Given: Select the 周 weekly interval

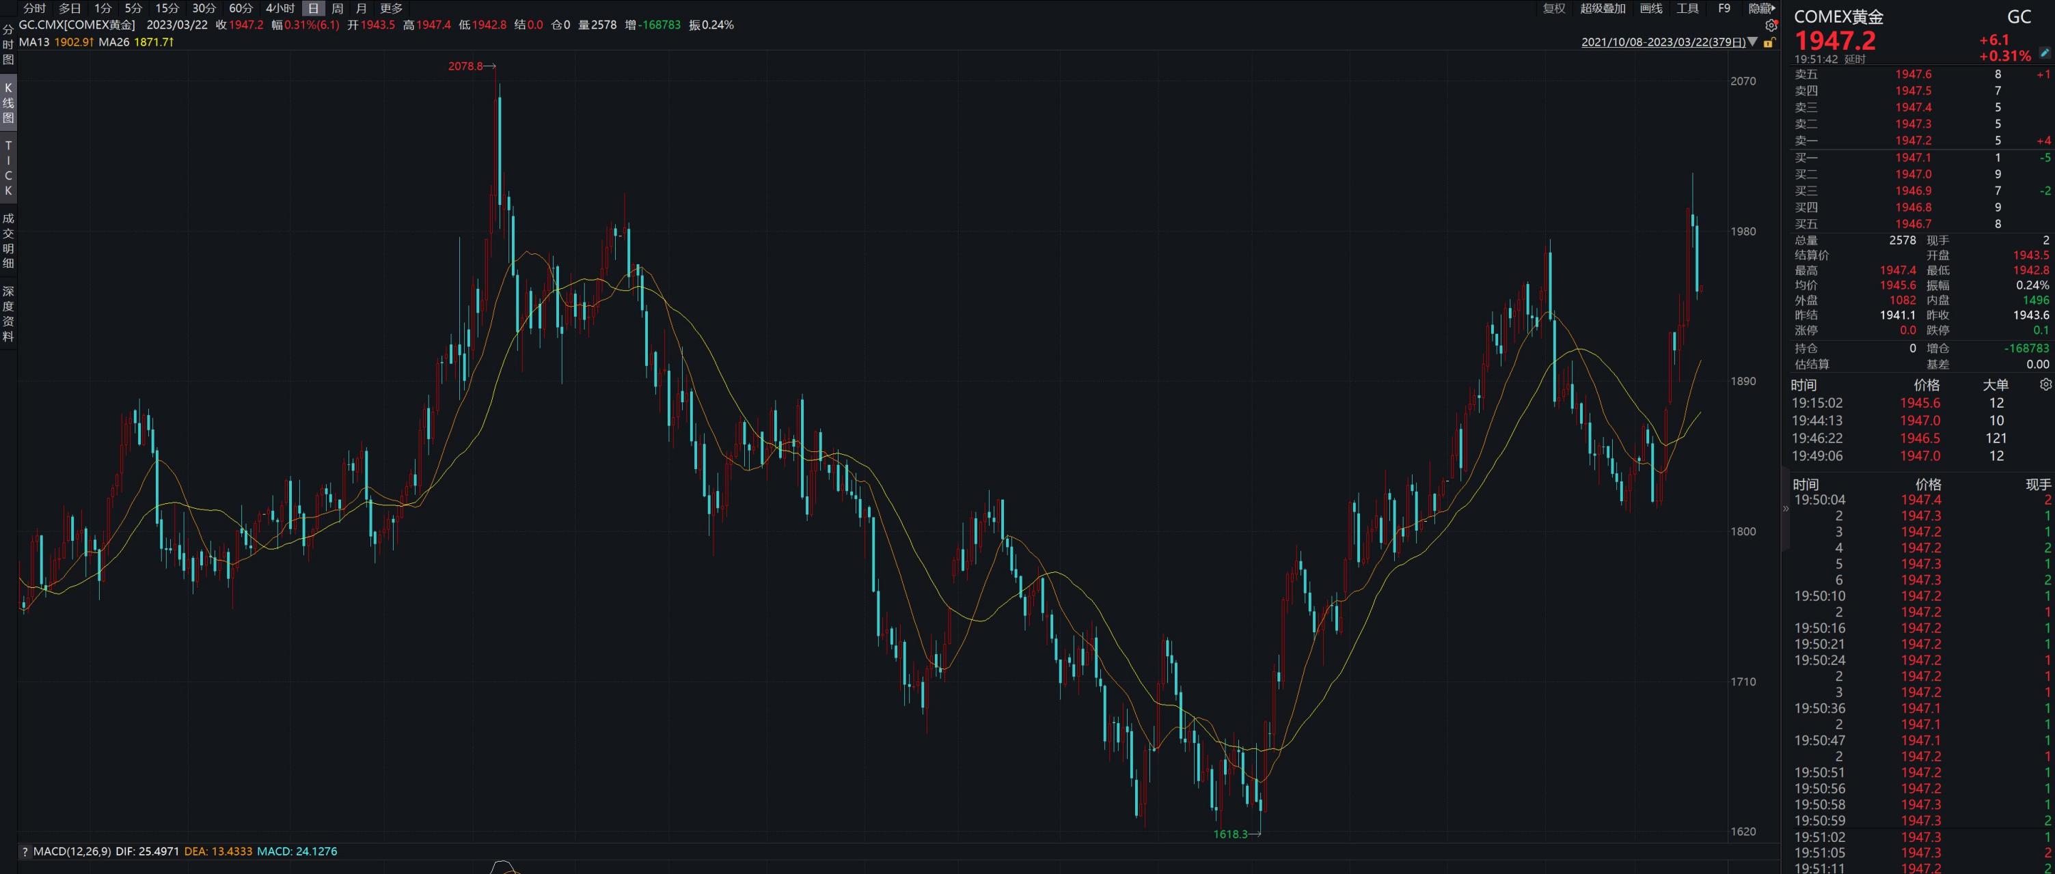Looking at the screenshot, I should [338, 9].
